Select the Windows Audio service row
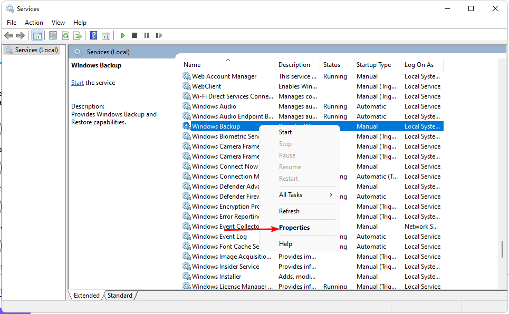 214,106
